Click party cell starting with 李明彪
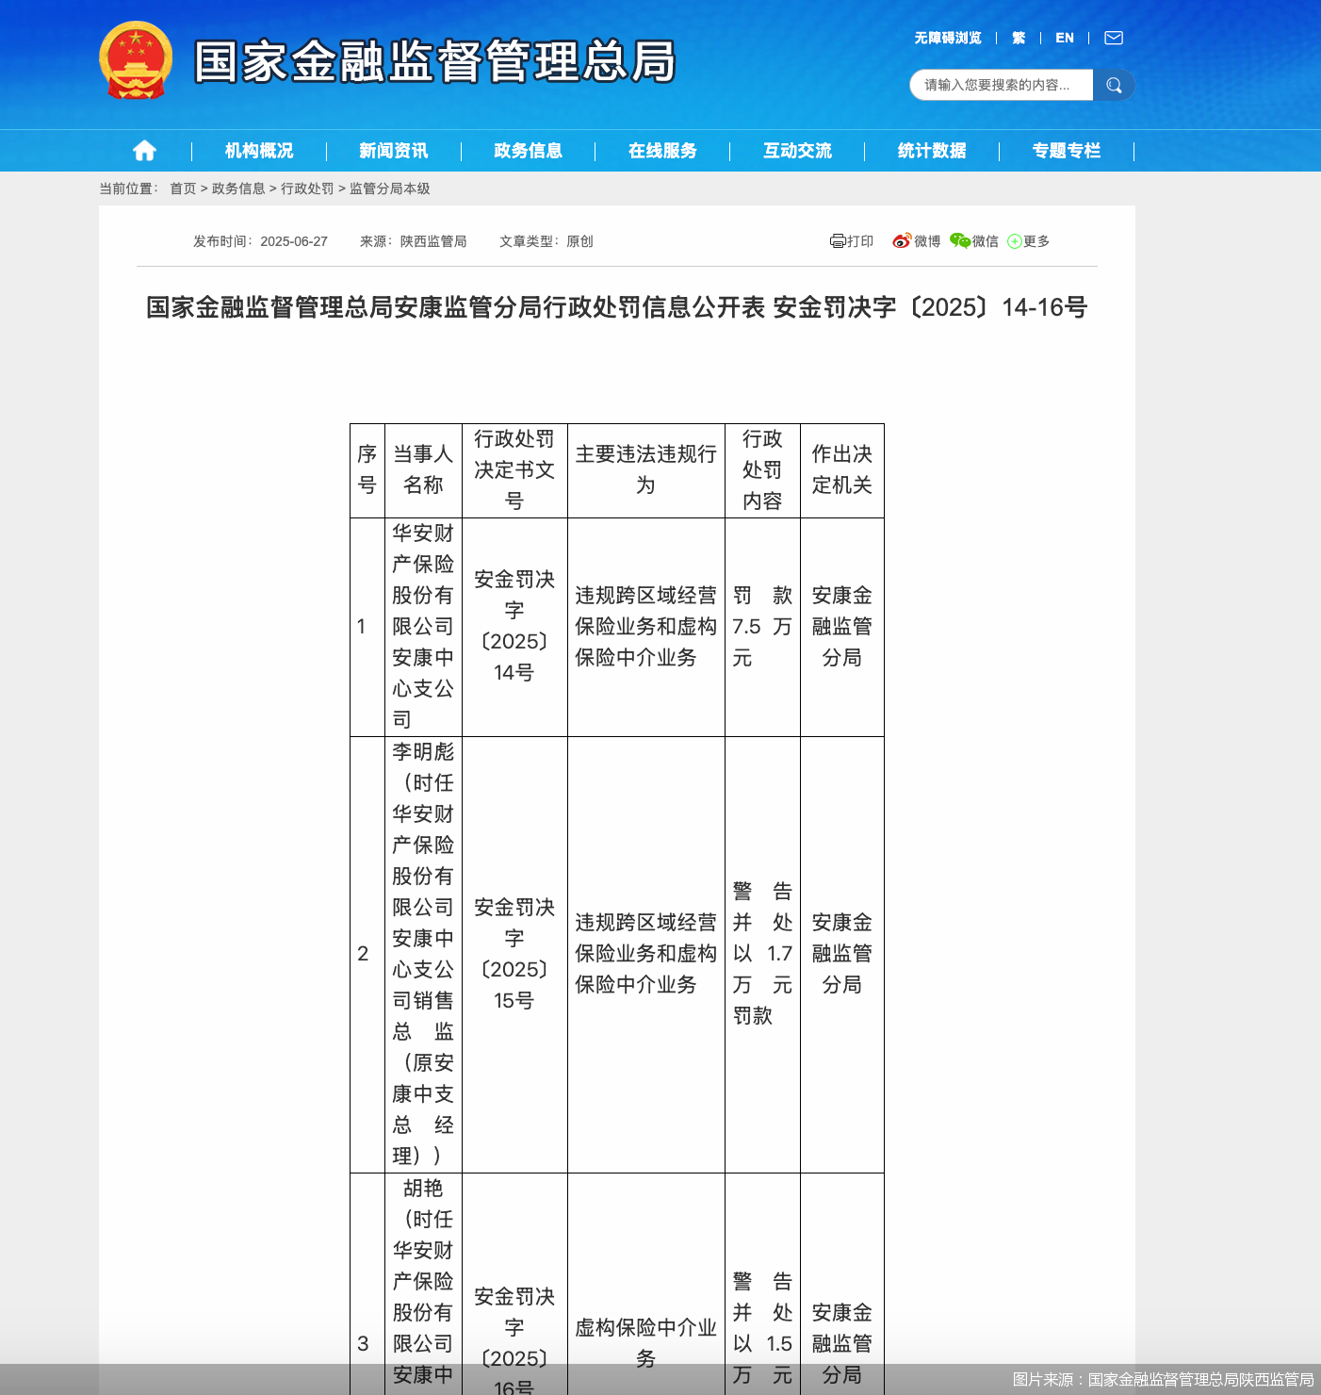The width and height of the screenshot is (1321, 1395). tap(423, 954)
